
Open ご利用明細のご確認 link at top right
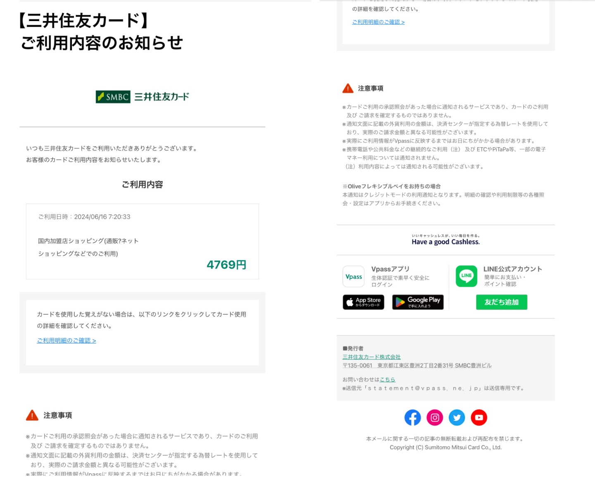point(378,22)
